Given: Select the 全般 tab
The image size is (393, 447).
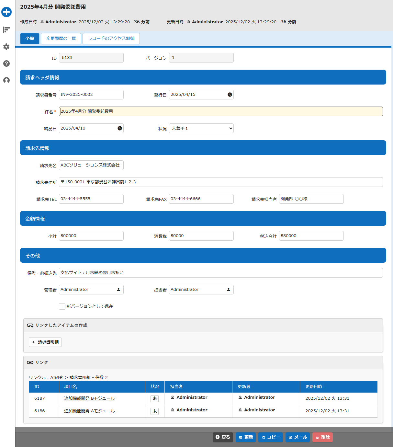Looking at the screenshot, I should coord(30,39).
